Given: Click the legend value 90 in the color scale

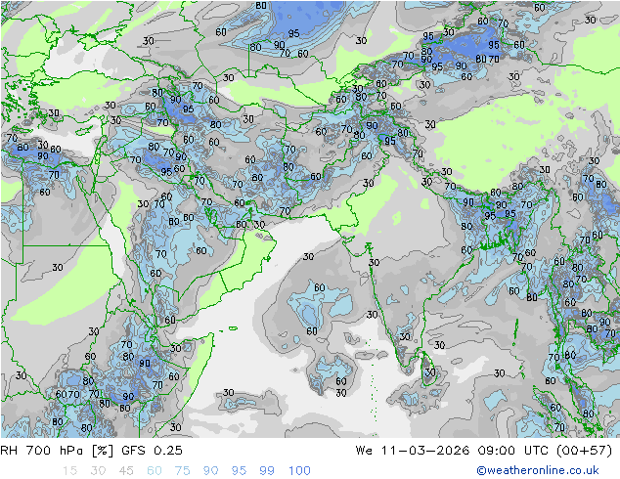Looking at the screenshot, I should click(x=211, y=471).
